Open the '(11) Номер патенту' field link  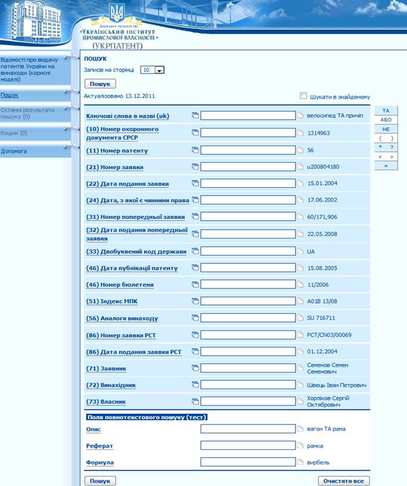tap(117, 151)
